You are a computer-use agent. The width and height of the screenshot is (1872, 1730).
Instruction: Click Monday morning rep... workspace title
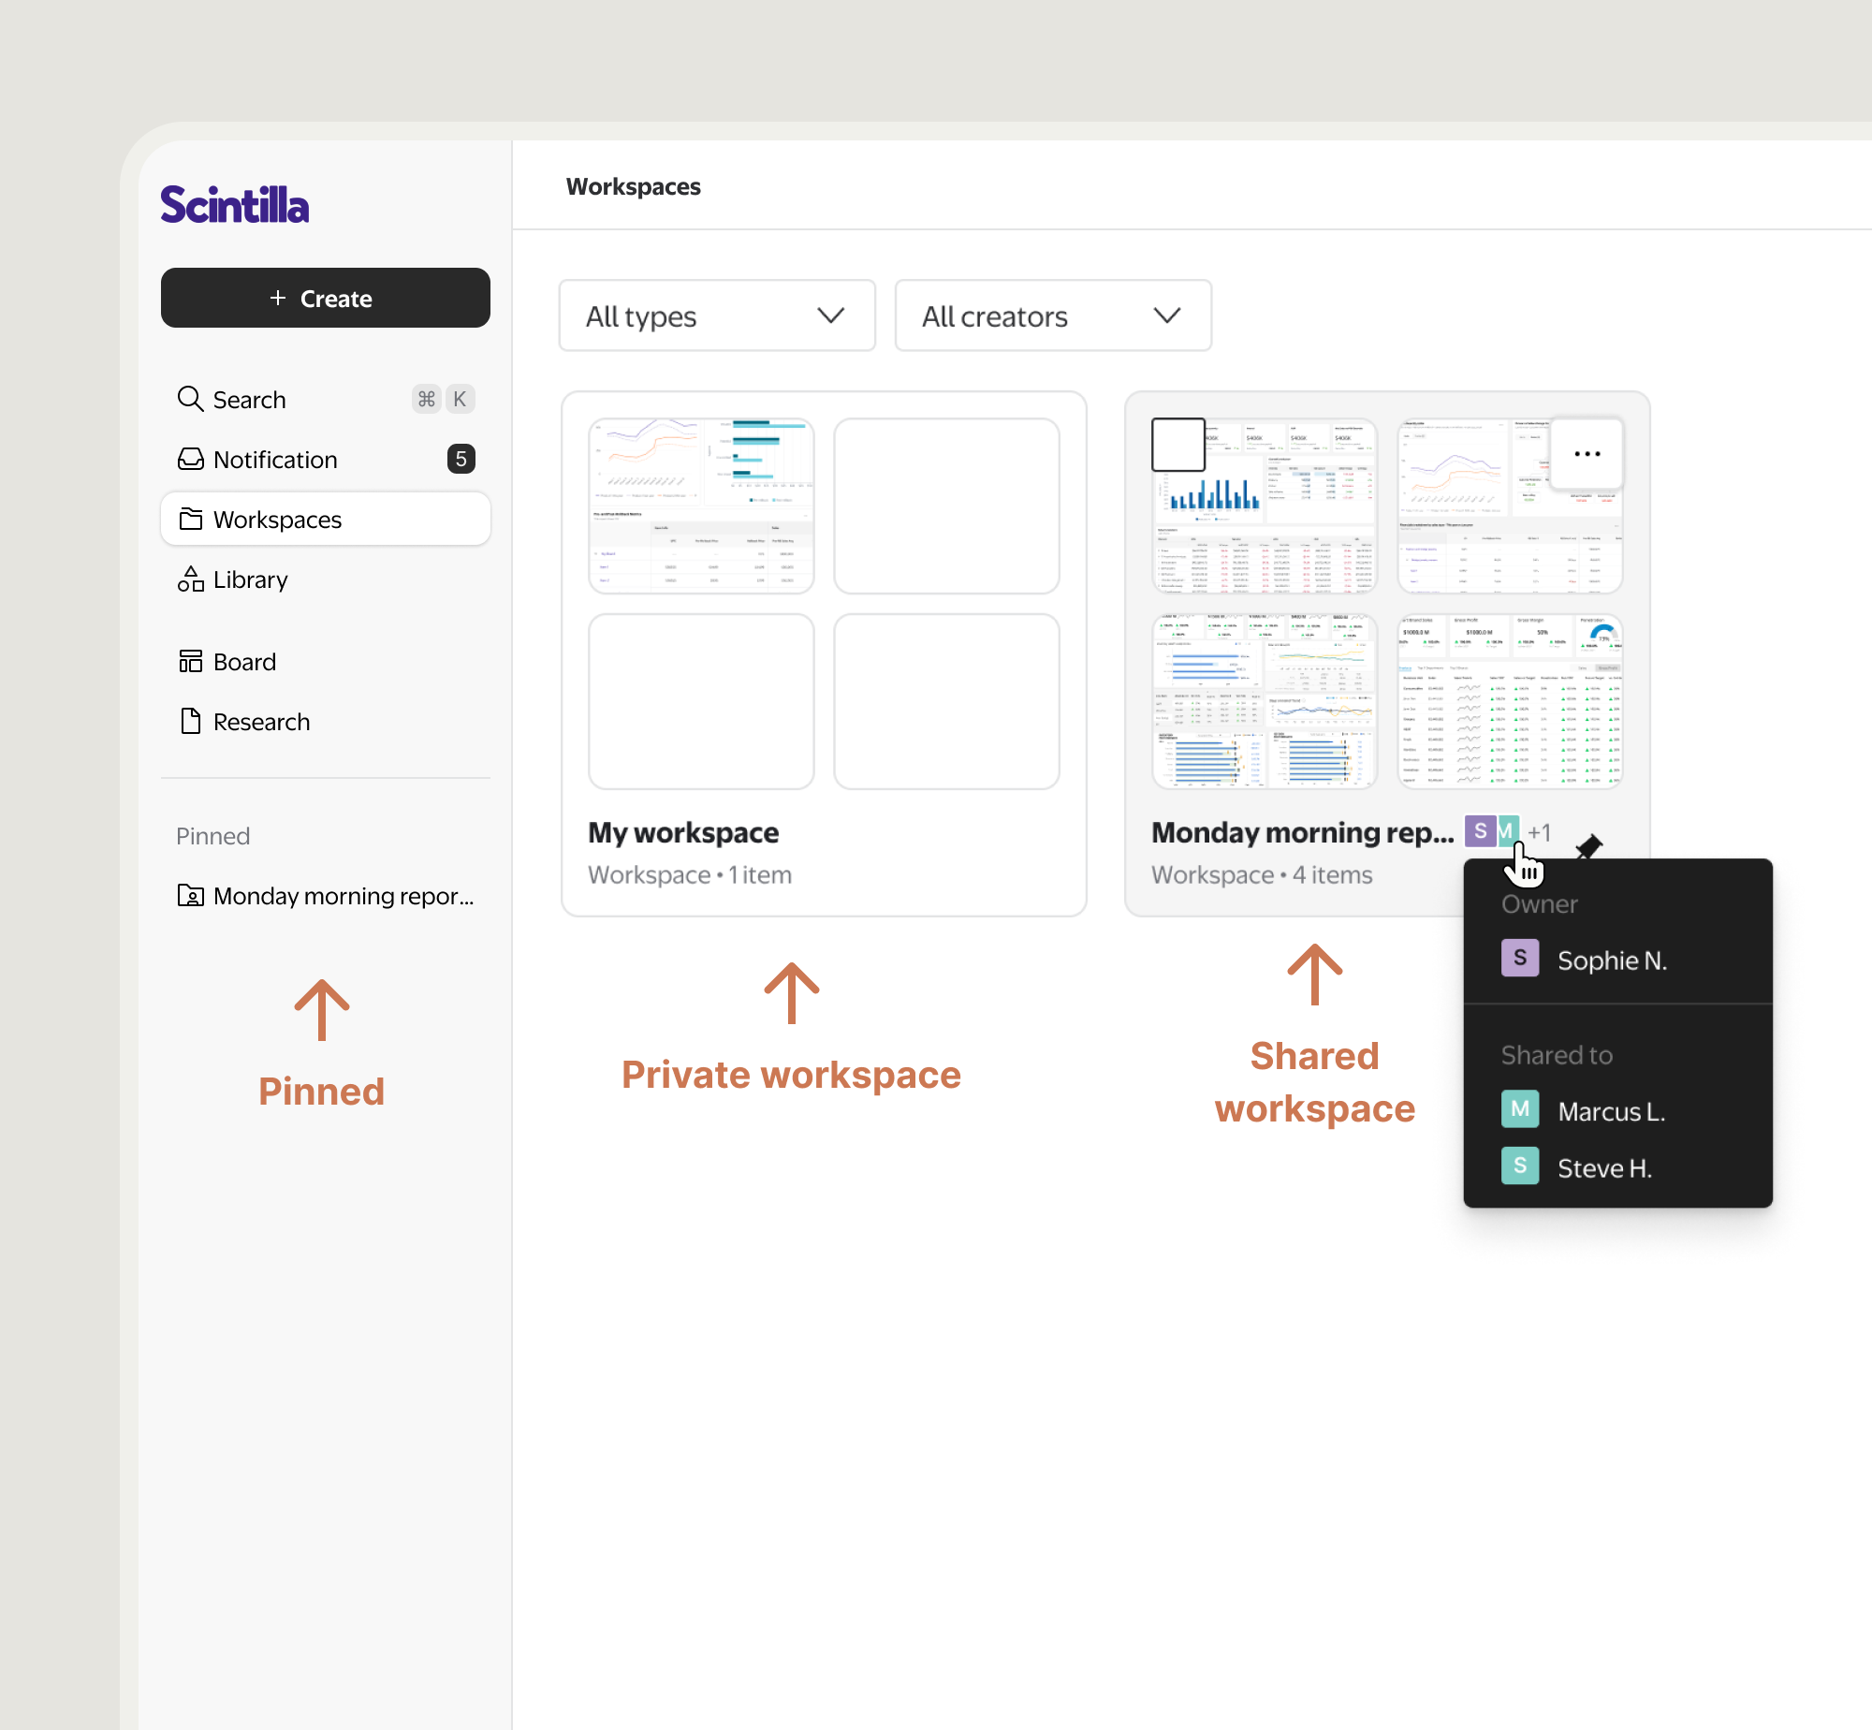pyautogui.click(x=1303, y=832)
